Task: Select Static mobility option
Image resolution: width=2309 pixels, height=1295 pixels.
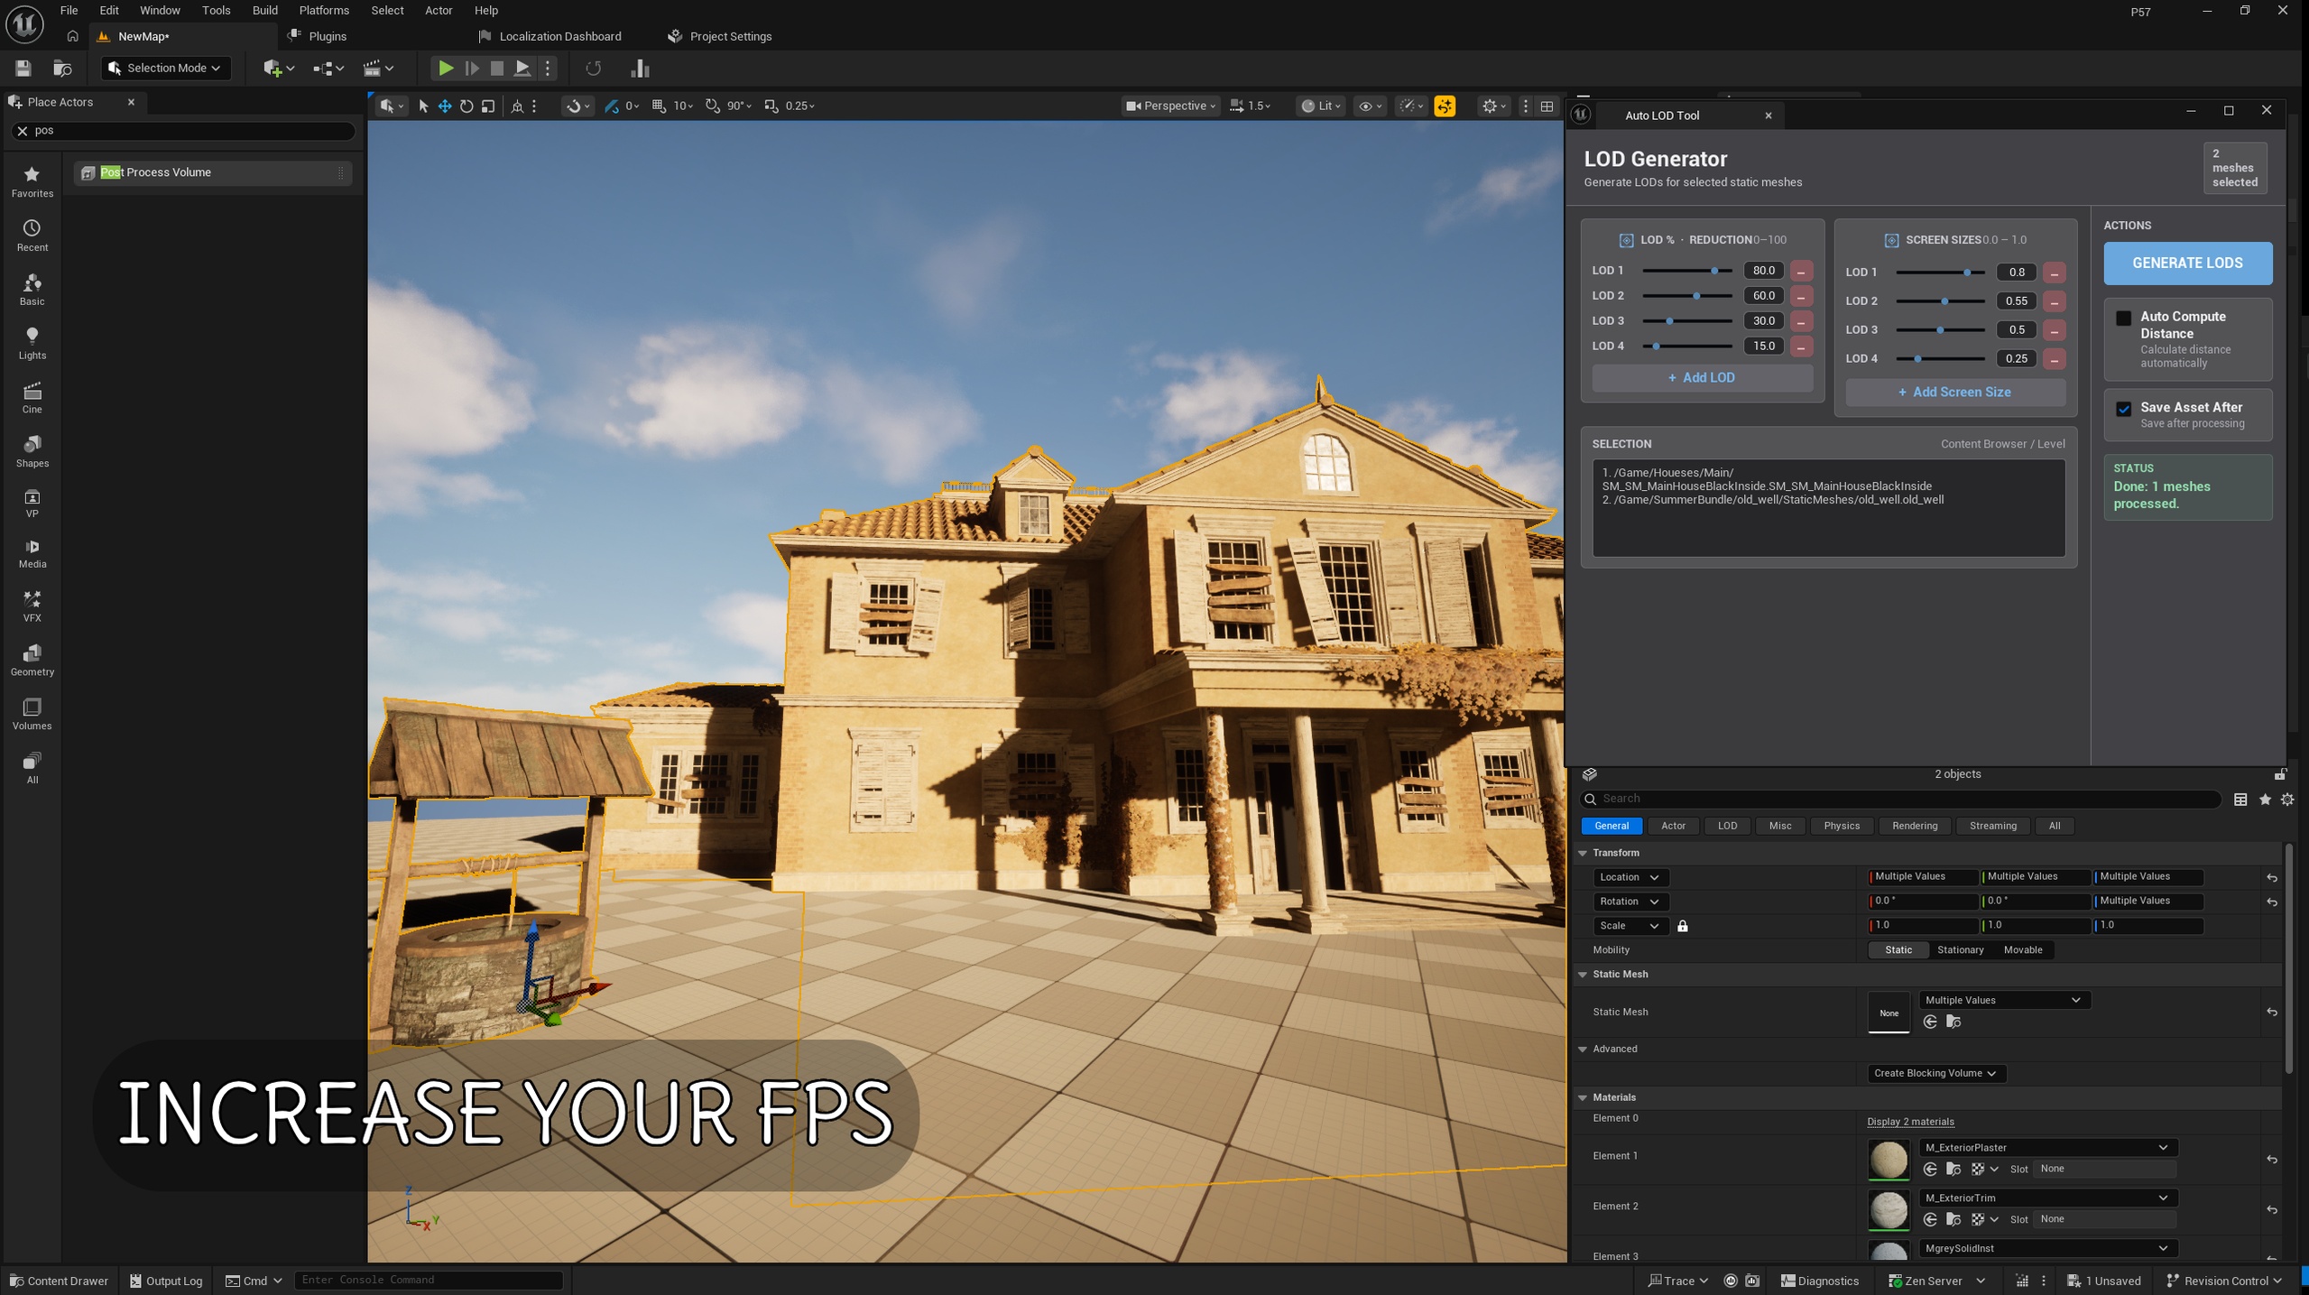Action: 1898,949
